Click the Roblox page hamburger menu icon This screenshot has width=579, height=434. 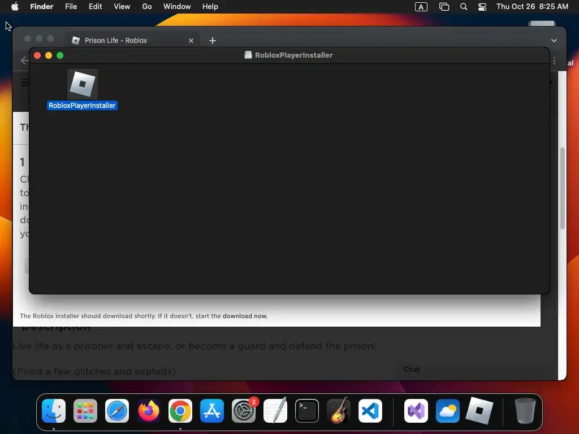coord(25,83)
